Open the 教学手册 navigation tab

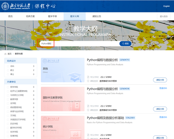click(52, 16)
